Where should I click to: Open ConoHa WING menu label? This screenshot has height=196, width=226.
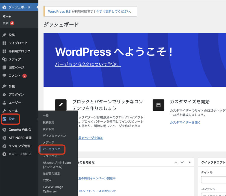19,130
